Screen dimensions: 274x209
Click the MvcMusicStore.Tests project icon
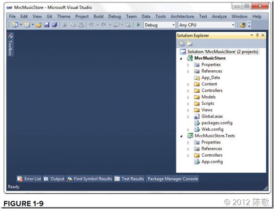[190, 136]
